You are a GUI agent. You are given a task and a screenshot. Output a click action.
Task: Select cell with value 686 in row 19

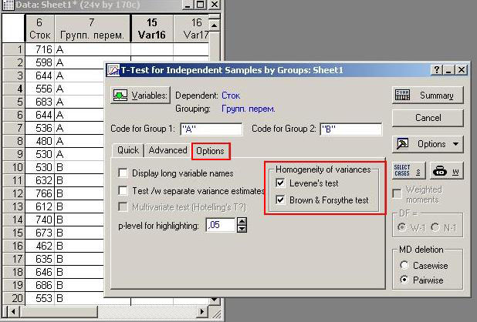pos(40,285)
